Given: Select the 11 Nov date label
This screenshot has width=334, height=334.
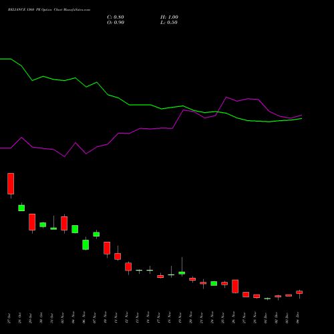Looking at the screenshot, I should (x=116, y=318).
